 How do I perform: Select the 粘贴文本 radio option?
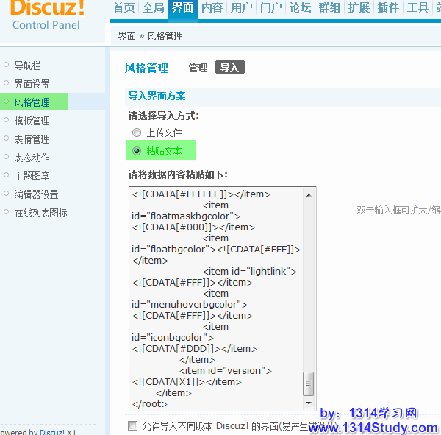[137, 151]
